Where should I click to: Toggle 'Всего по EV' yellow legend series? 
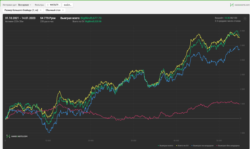(x=182, y=145)
